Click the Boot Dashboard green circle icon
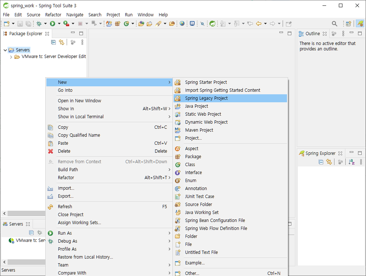This screenshot has height=276, width=366. [212, 24]
